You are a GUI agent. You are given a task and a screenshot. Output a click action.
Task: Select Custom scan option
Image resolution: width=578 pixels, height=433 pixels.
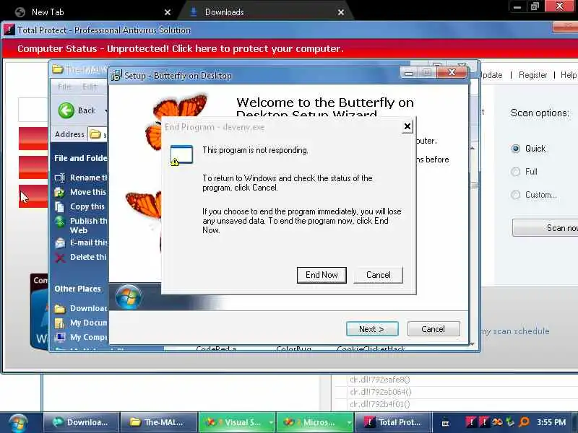(516, 195)
